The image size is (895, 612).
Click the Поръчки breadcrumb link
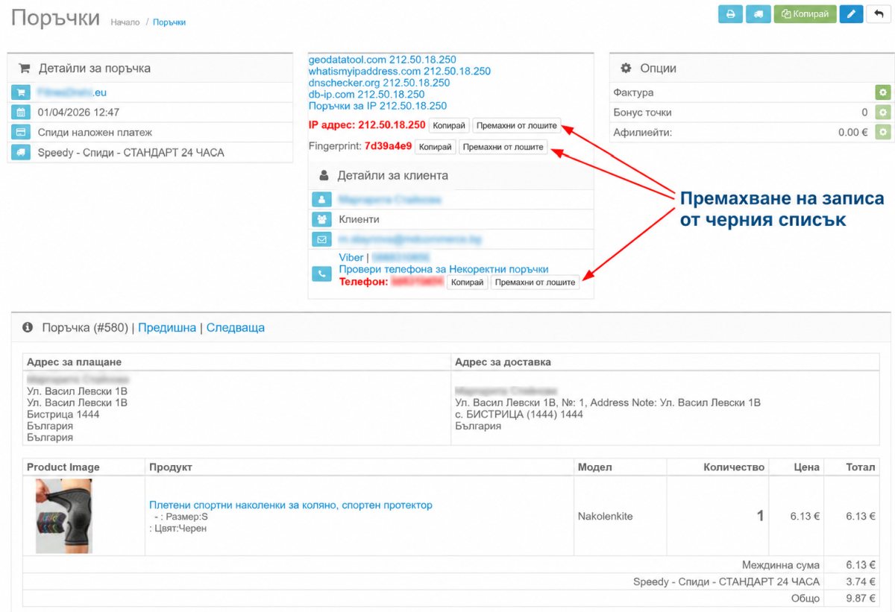(x=169, y=22)
